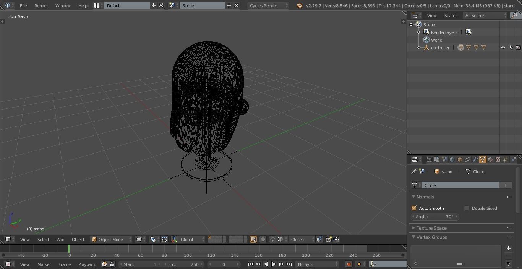Click the outliner filter magnifier icon
The height and width of the screenshot is (269, 522).
click(x=515, y=15)
